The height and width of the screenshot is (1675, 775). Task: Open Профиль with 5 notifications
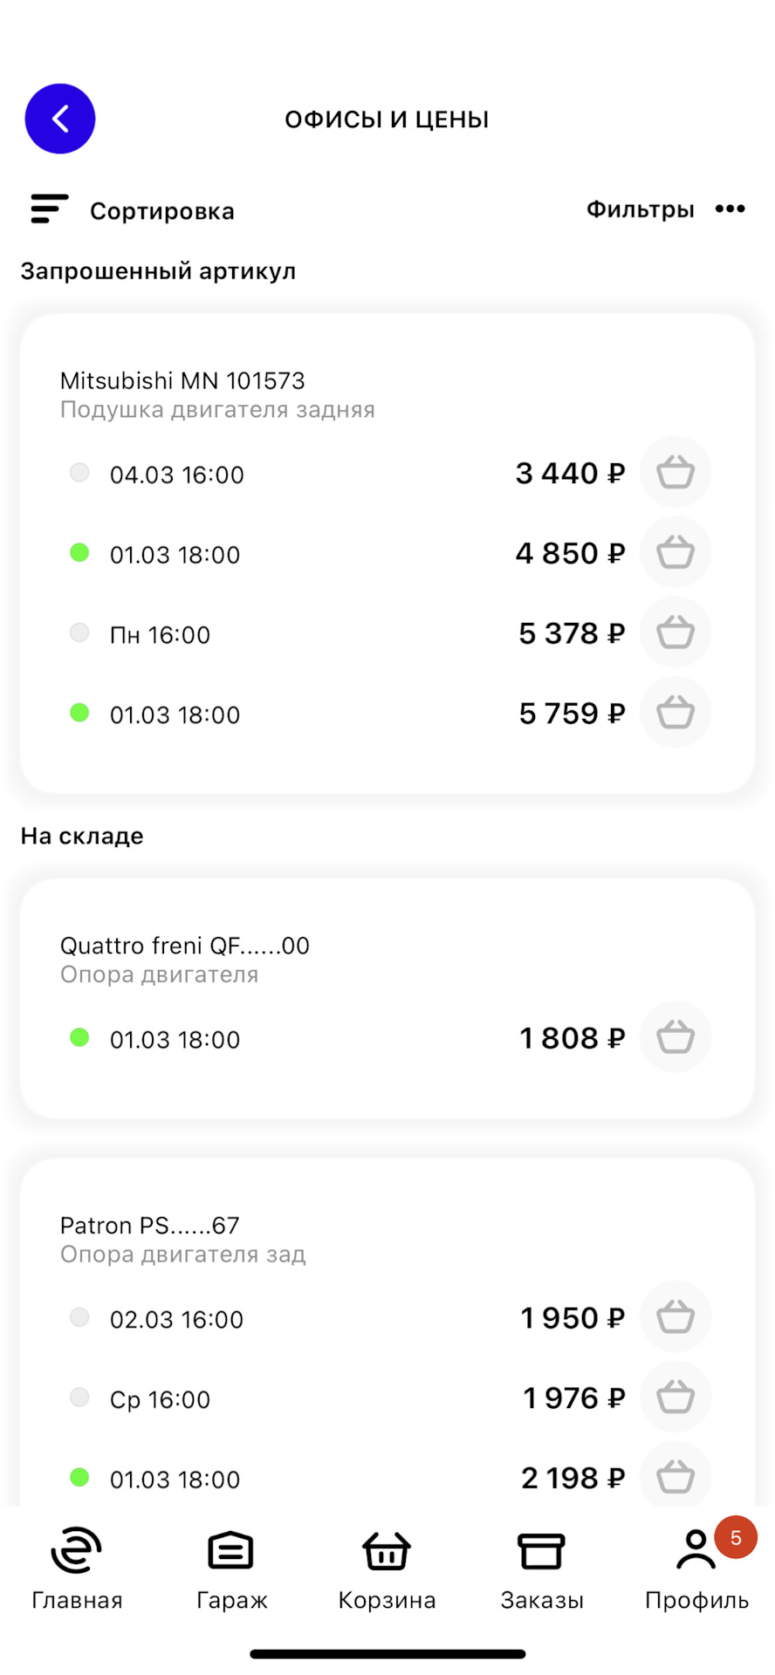[x=696, y=1569]
